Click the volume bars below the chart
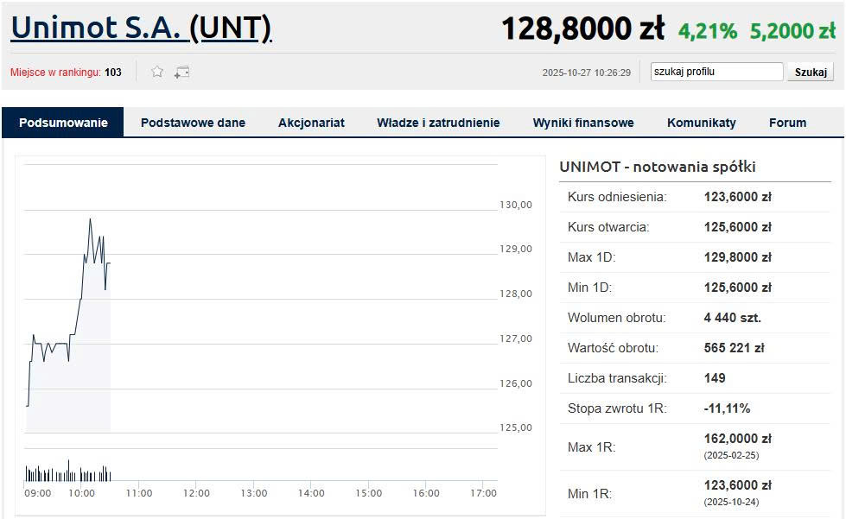846x519 pixels. click(68, 473)
